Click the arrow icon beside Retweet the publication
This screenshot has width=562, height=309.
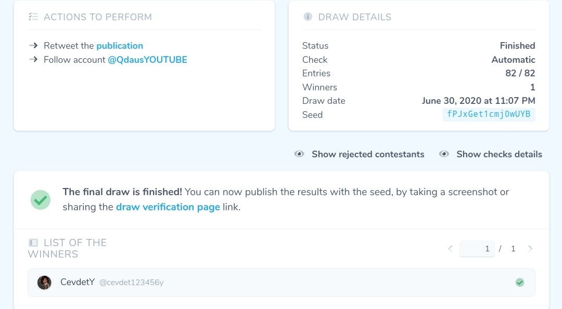click(x=33, y=45)
